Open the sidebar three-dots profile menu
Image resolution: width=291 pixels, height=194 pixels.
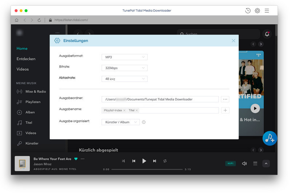pos(57,33)
